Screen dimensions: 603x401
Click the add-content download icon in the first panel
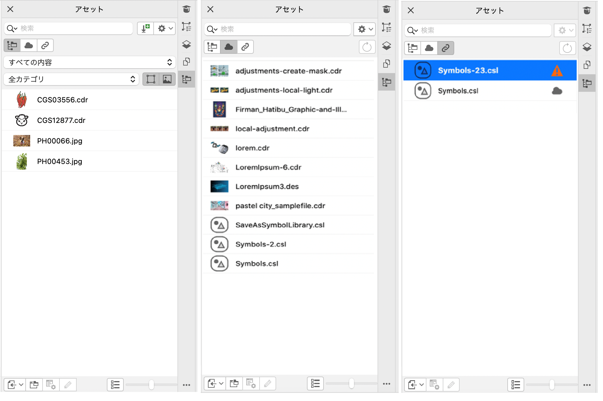[145, 28]
